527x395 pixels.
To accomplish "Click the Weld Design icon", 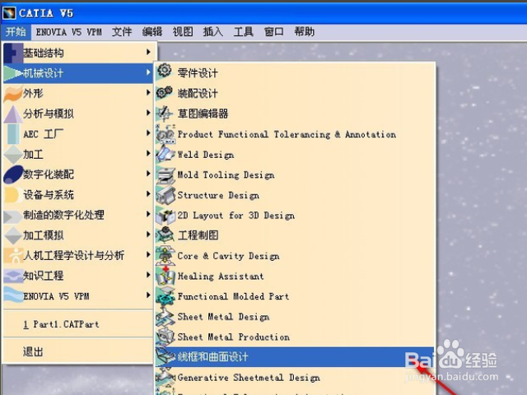I will pos(166,154).
